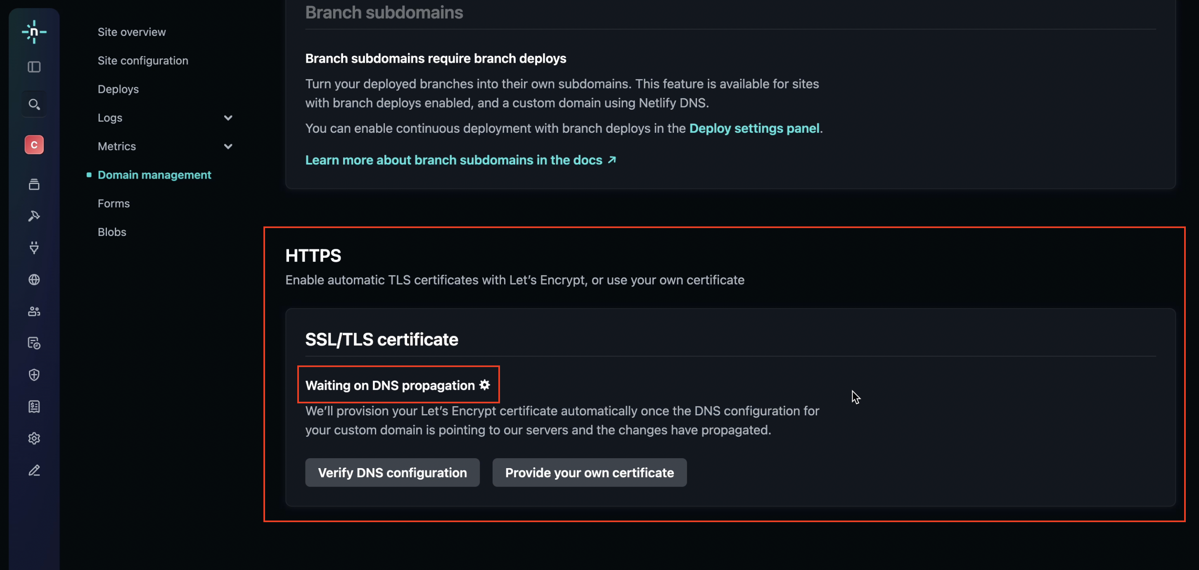Click the hammer builds icon

[34, 216]
